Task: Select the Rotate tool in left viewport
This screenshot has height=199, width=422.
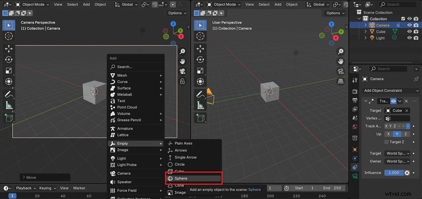Action: (x=9, y=59)
